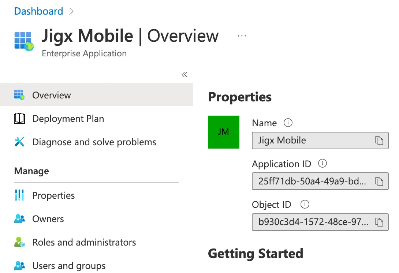
Task: Click the Owners people icon
Action: tap(19, 218)
